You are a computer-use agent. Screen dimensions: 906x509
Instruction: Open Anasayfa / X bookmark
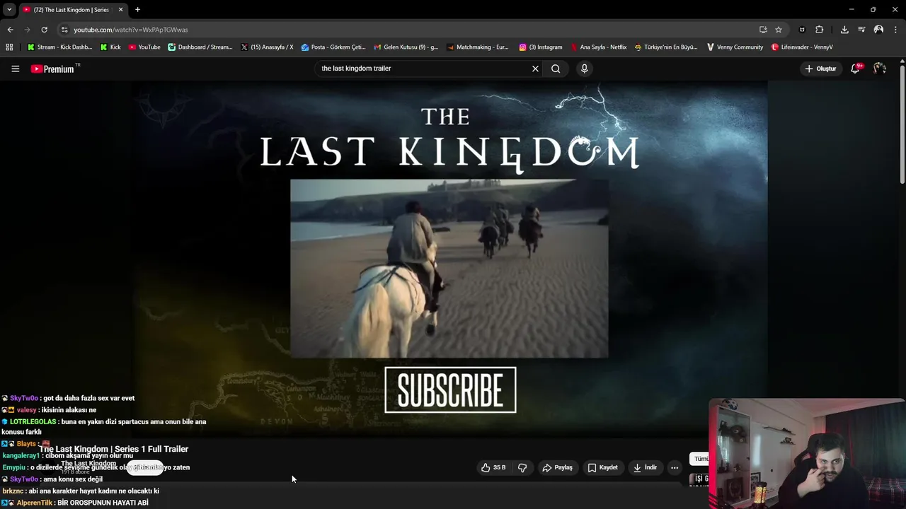pyautogui.click(x=266, y=47)
